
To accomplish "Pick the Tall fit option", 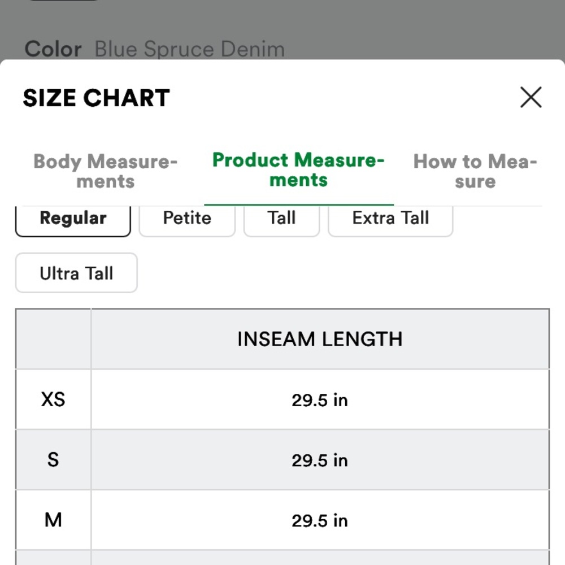I will (281, 219).
